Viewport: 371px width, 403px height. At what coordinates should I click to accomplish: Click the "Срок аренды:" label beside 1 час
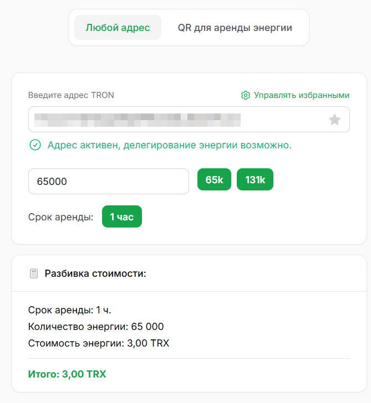60,217
